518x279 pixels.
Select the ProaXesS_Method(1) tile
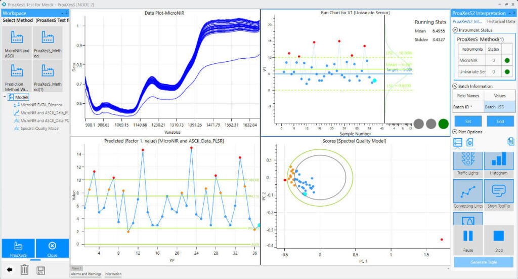tap(48, 76)
